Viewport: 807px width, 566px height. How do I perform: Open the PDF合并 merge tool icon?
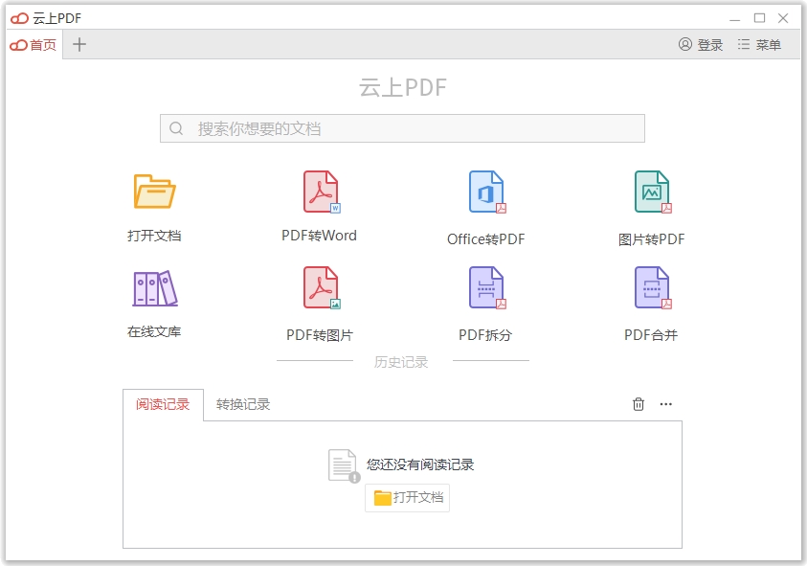click(x=653, y=287)
